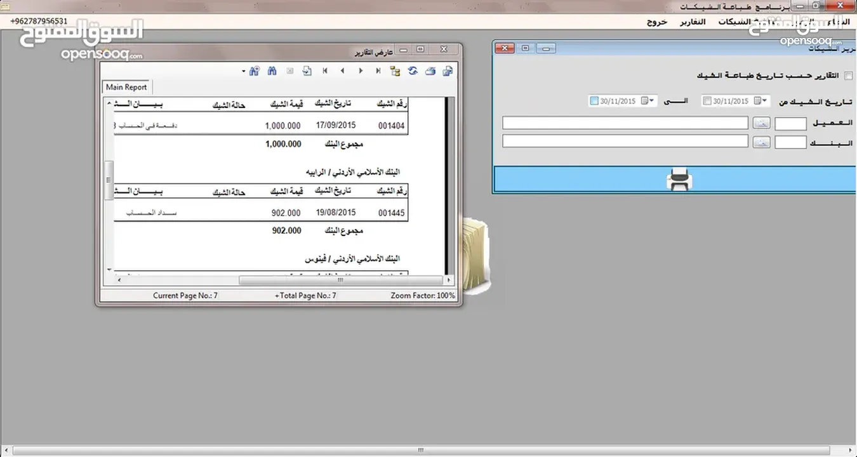Viewport: 857px width, 457px height.
Task: Click the zoom binoculars icon with plus
Action: (x=254, y=71)
